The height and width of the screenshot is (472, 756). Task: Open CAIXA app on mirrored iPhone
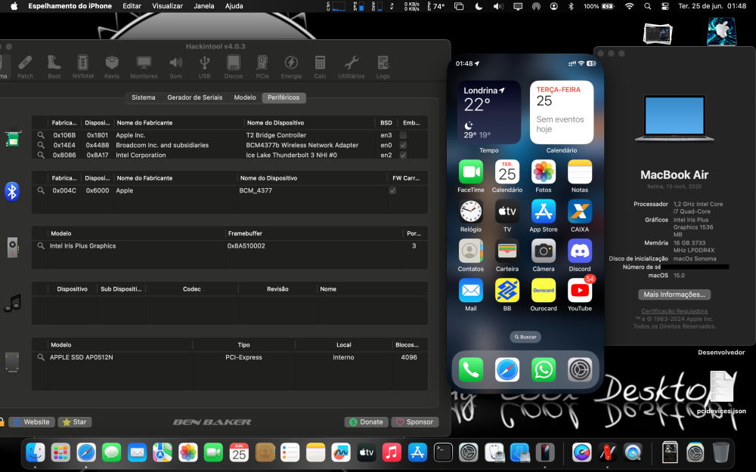click(580, 211)
